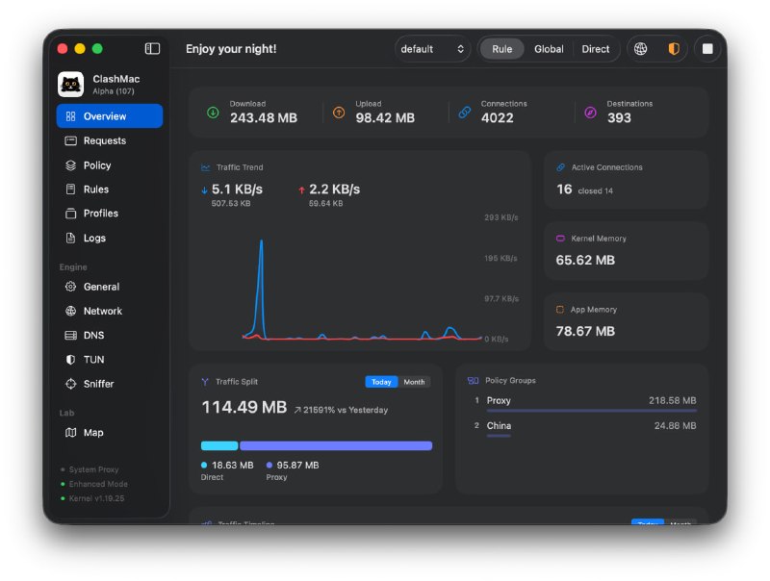Click the green Download arrow icon
This screenshot has width=770, height=581.
tap(213, 113)
